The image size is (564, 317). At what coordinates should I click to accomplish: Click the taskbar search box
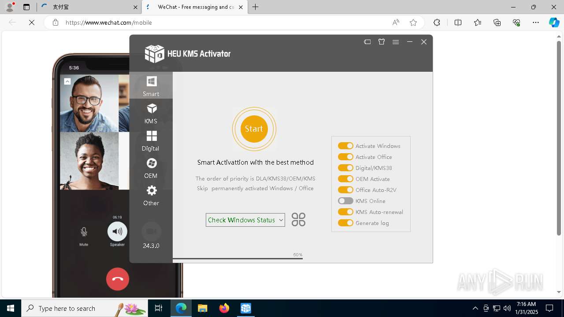pyautogui.click(x=85, y=308)
